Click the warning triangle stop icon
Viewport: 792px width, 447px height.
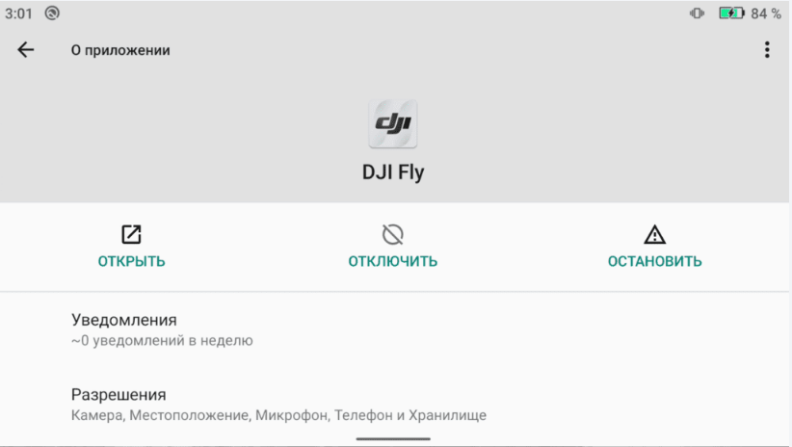click(x=654, y=234)
